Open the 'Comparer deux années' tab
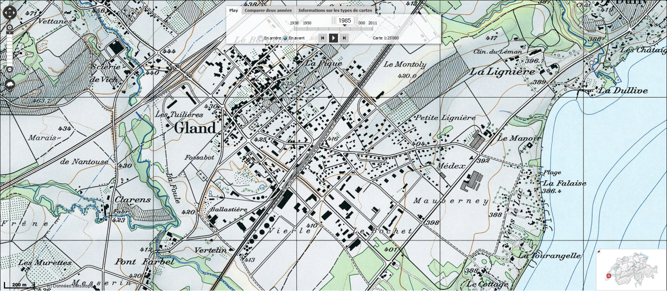Screen dimensions: 667x291 pos(268,10)
